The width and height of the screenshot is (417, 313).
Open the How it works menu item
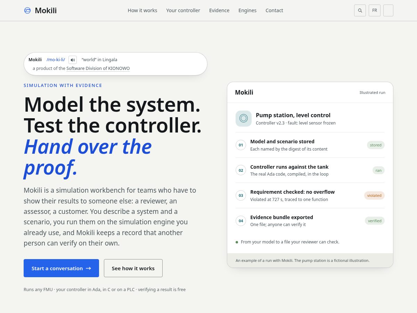point(142,10)
